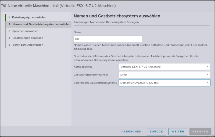Click the greyed-out Beenden button

(200, 132)
